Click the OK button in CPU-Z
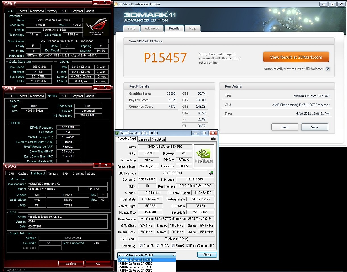The image size is (347, 272). point(98,263)
